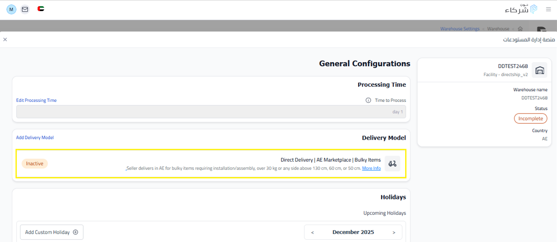Click the processing time day field

[211, 112]
